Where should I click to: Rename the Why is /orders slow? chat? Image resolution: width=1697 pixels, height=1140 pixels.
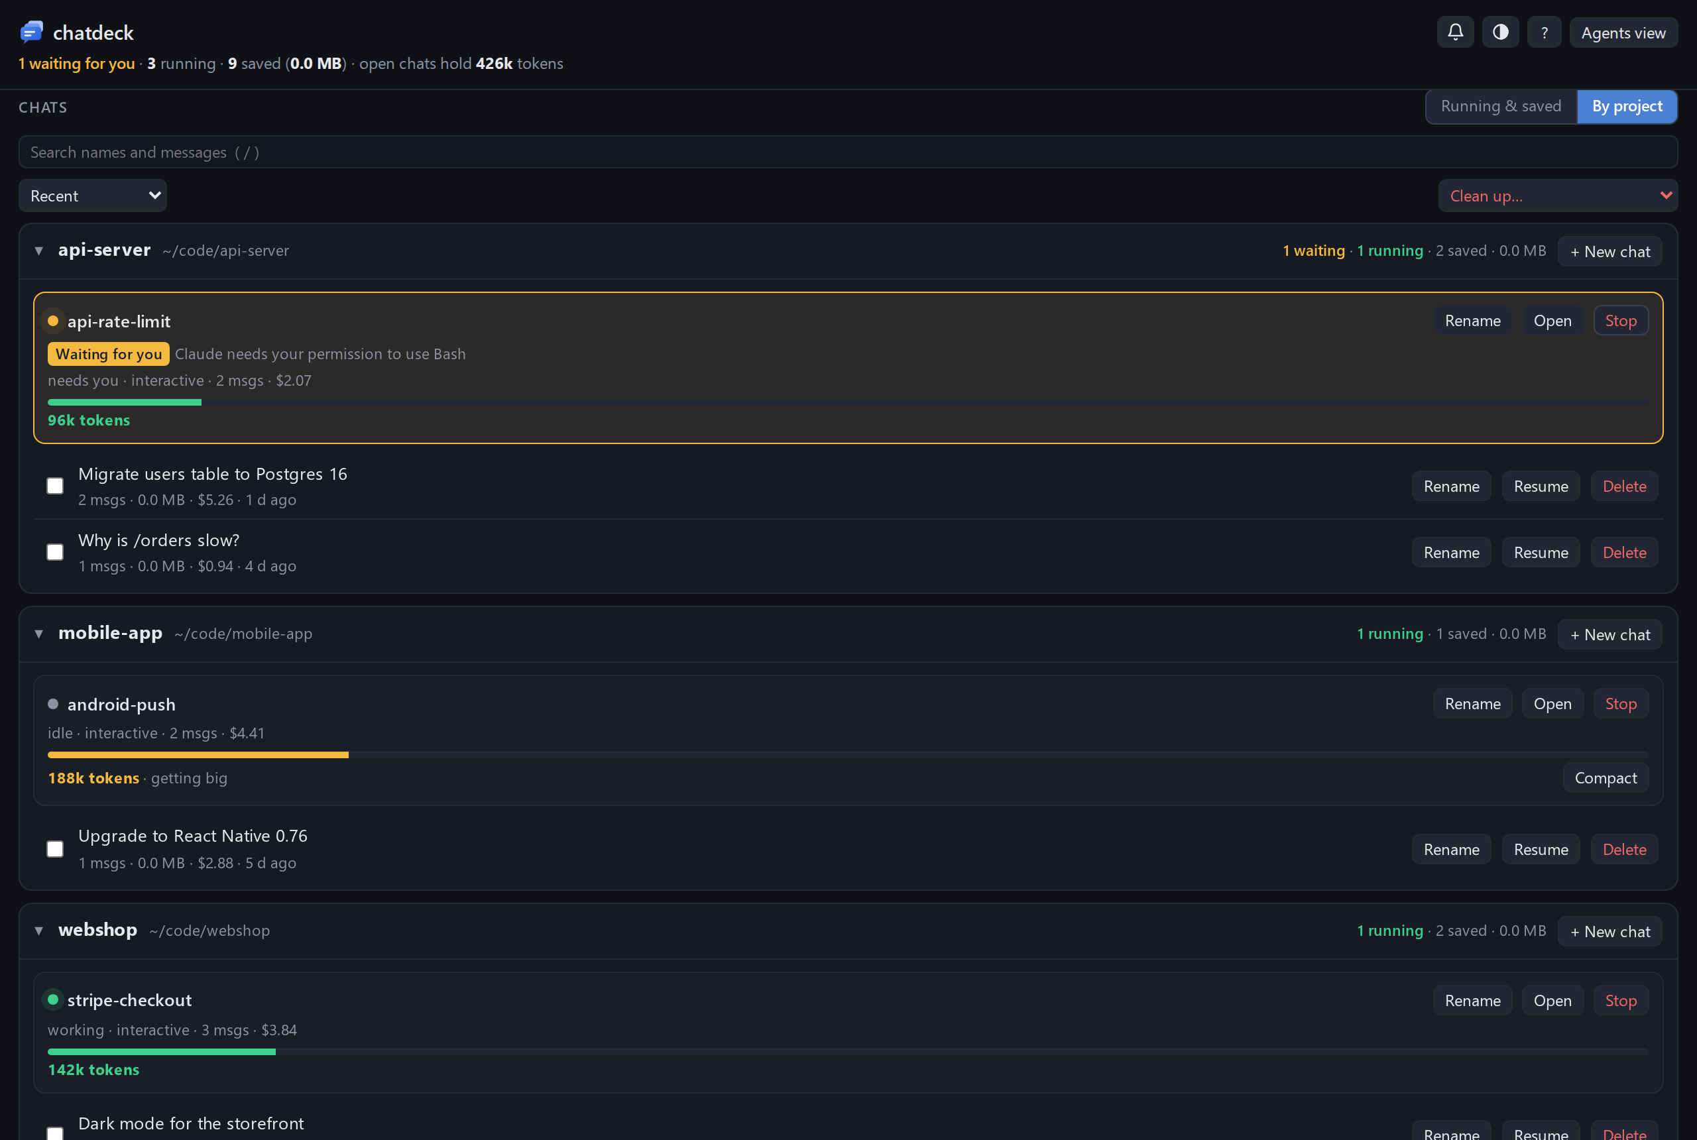click(1451, 553)
